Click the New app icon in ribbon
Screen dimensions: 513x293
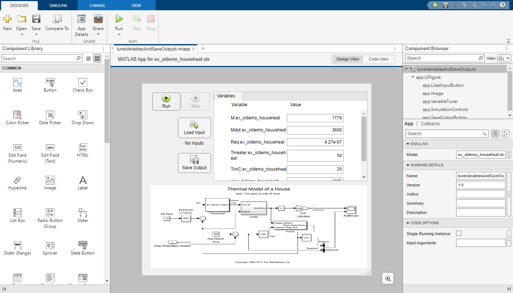tap(7, 22)
